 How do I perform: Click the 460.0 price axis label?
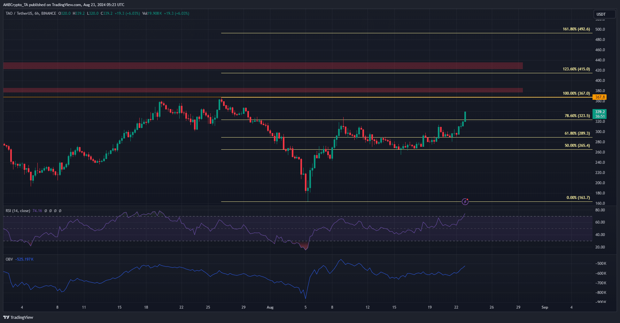coord(600,50)
